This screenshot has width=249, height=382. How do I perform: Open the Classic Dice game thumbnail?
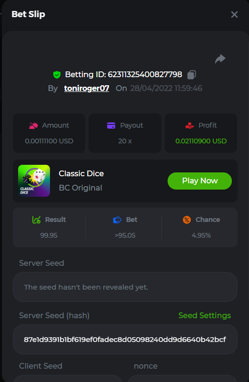pos(34,181)
